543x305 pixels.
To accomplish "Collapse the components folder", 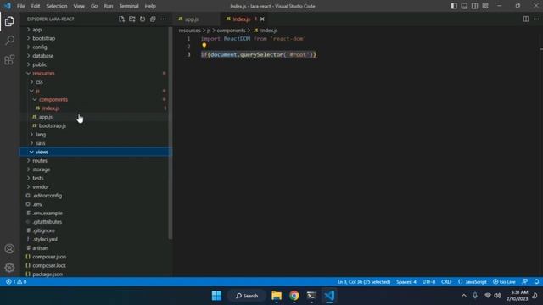I will pos(95,100).
